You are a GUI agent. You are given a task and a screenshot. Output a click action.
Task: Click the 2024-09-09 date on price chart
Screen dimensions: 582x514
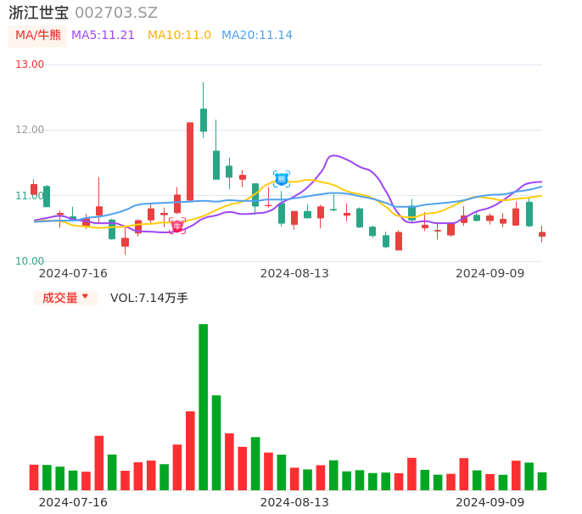490,273
